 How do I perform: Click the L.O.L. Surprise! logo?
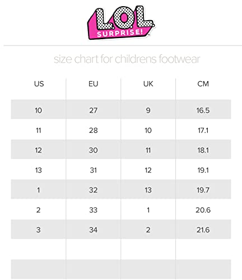[x=121, y=23]
